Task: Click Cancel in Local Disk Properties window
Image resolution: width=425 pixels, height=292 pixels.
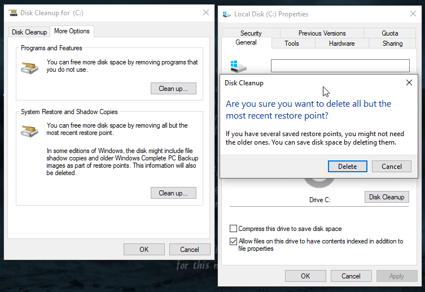Action: tap(351, 276)
